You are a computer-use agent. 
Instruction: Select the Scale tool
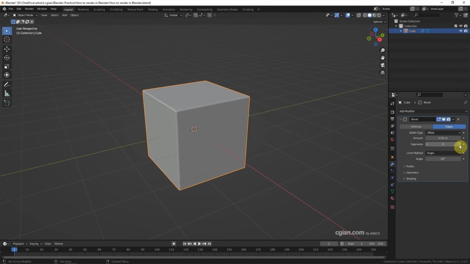(6, 66)
